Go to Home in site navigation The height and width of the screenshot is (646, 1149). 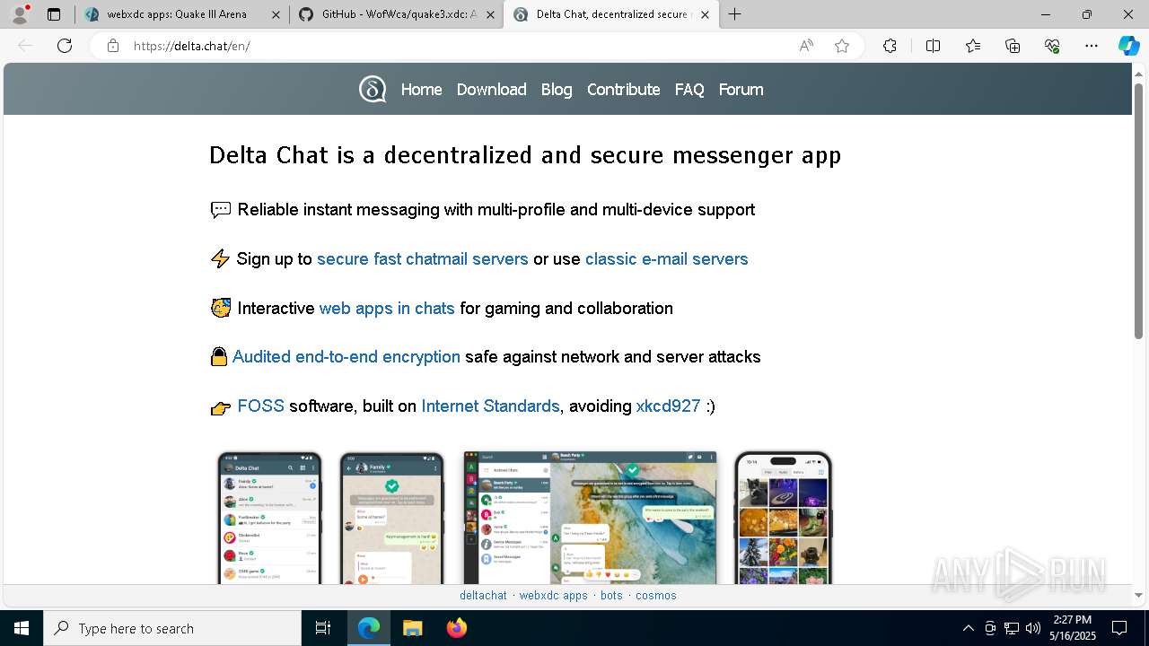click(421, 90)
